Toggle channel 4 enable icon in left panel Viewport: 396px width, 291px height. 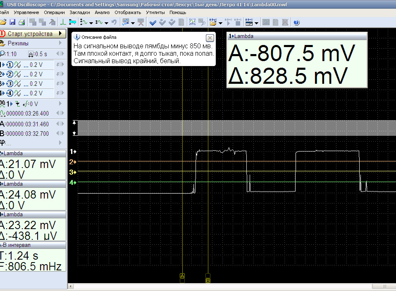10,93
